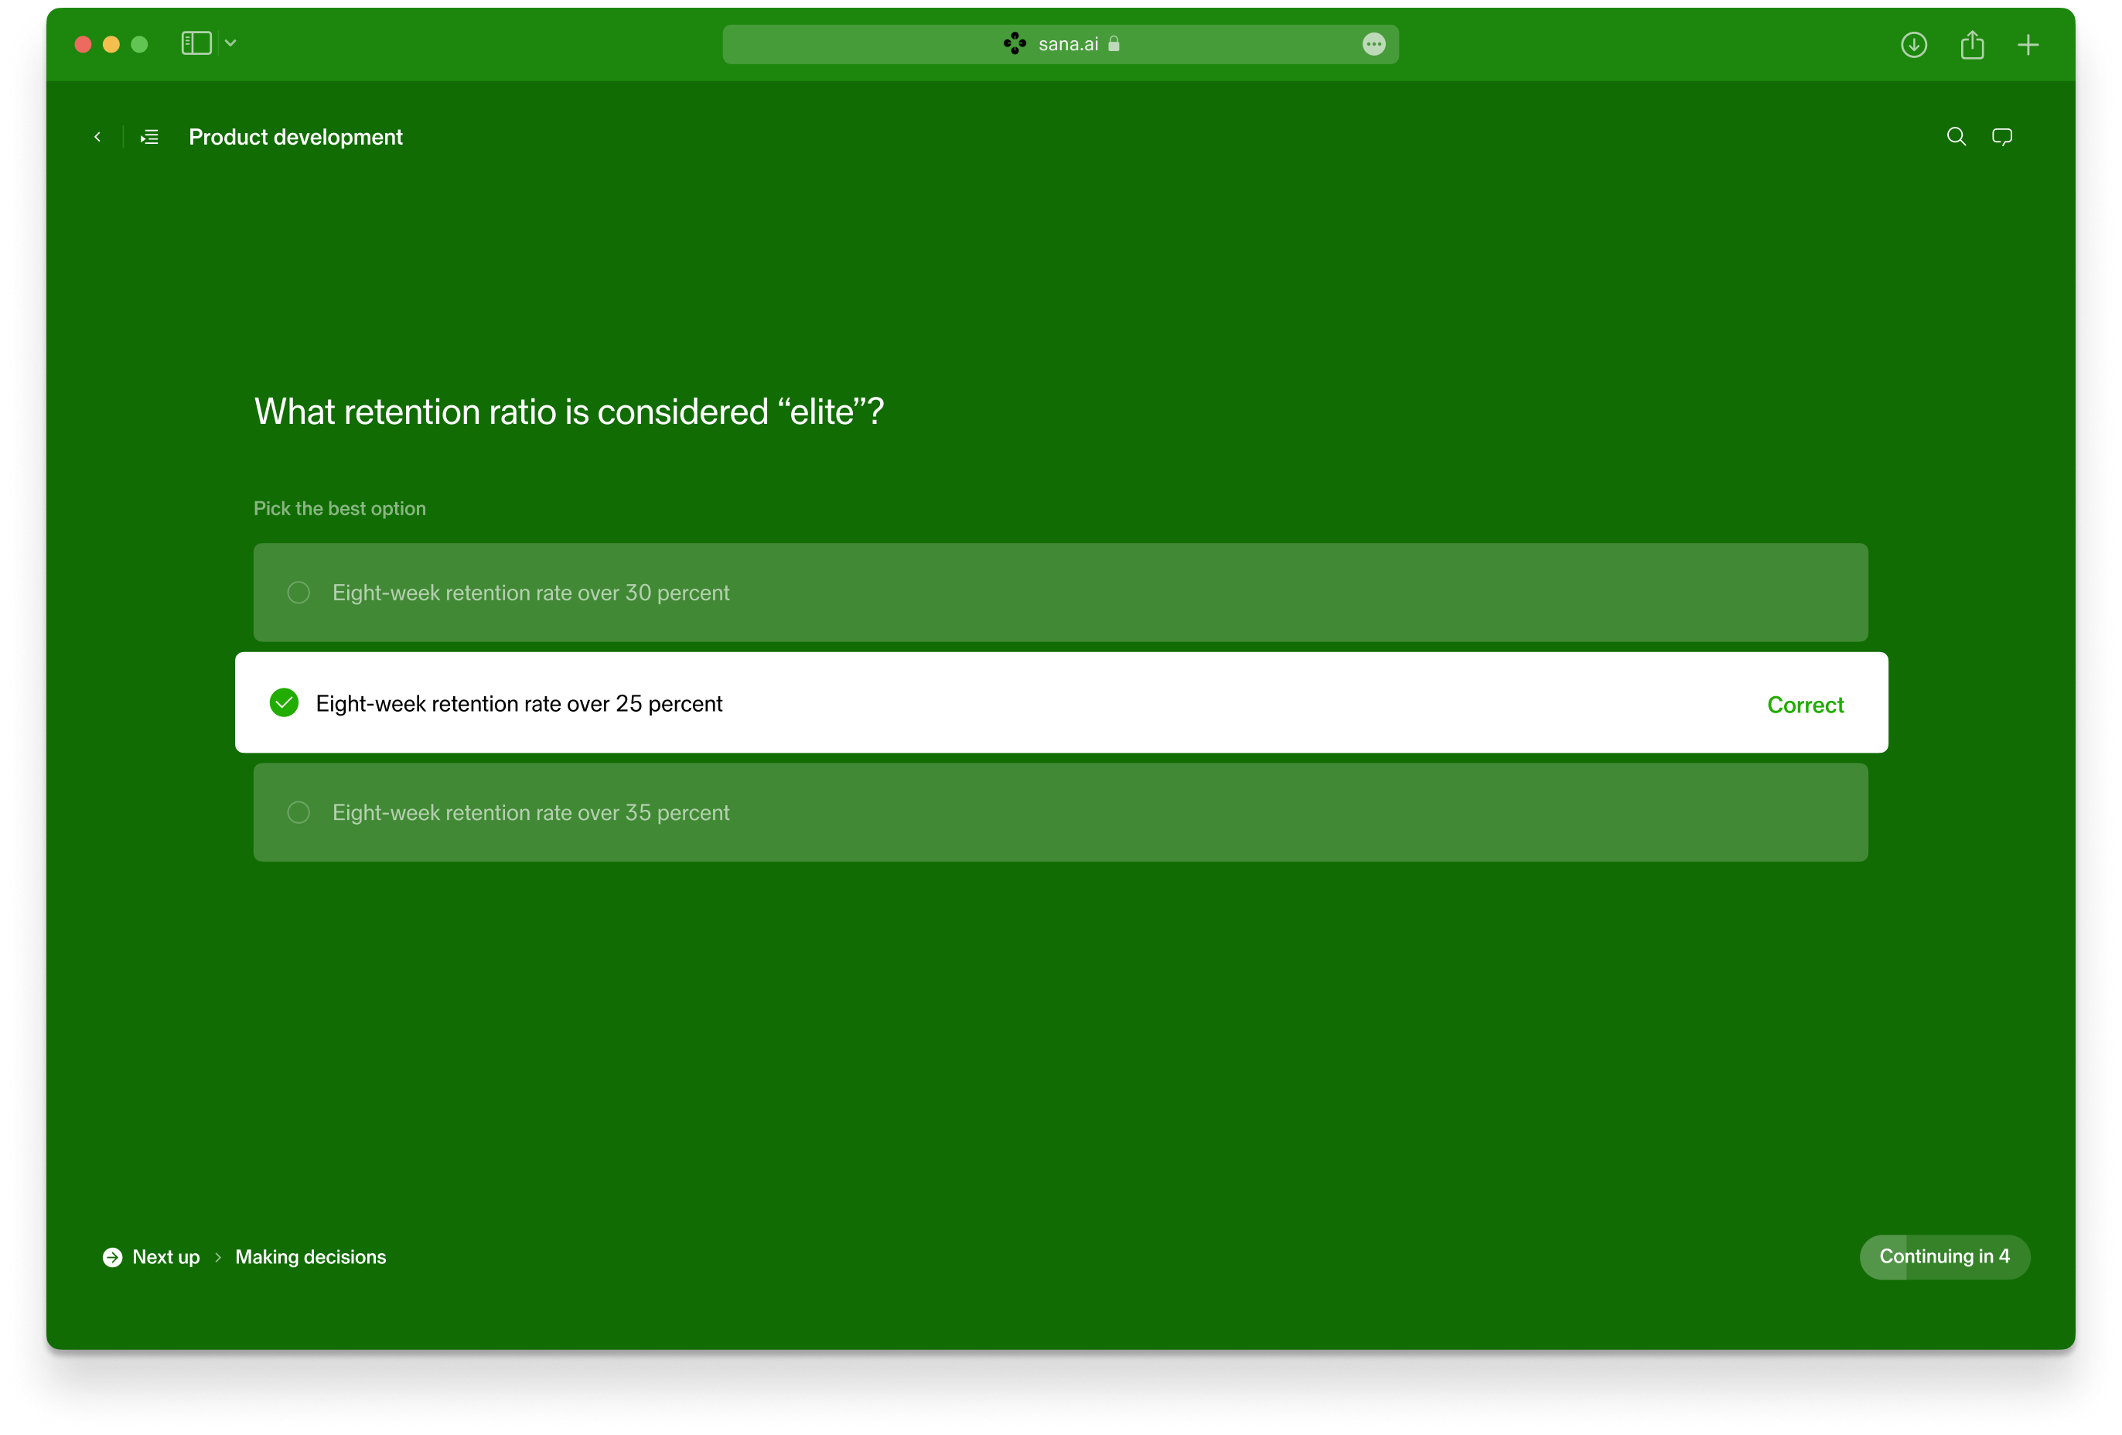Expand the sidebar options dropdown chevron
This screenshot has width=2122, height=1435.
[x=231, y=44]
